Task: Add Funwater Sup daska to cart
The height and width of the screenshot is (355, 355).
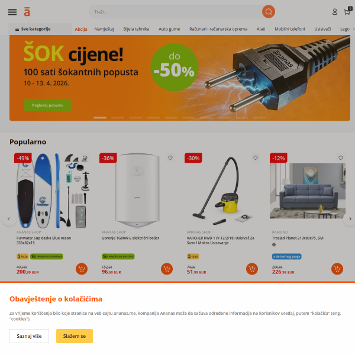Action: [x=82, y=269]
